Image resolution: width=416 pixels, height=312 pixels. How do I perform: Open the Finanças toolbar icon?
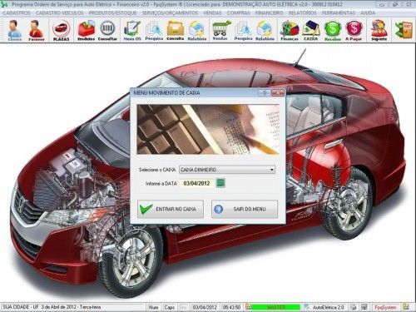[x=290, y=31]
